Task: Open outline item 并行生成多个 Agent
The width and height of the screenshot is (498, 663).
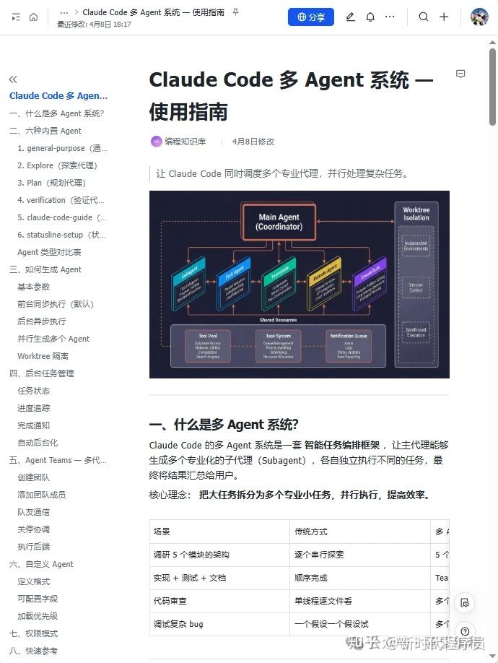Action: pos(53,339)
